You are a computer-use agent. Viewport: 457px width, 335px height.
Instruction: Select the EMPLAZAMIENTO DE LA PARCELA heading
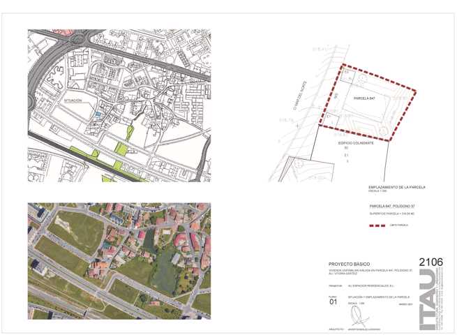[x=396, y=187]
